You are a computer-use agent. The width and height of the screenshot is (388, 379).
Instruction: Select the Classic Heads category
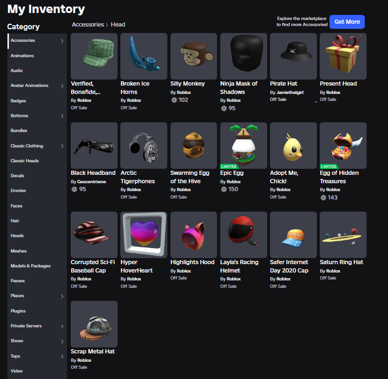[x=37, y=161]
